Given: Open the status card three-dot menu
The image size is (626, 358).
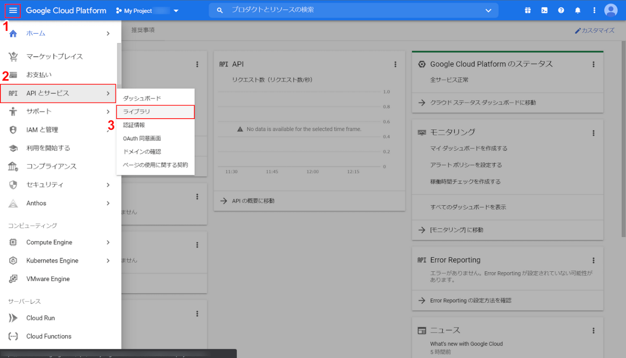Looking at the screenshot, I should [594, 64].
